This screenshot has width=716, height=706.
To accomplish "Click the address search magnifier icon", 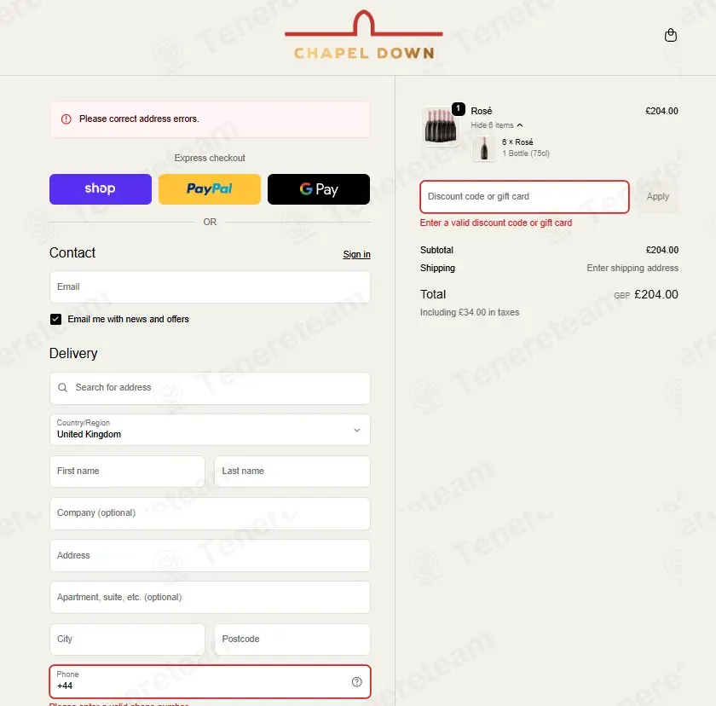I will [62, 388].
